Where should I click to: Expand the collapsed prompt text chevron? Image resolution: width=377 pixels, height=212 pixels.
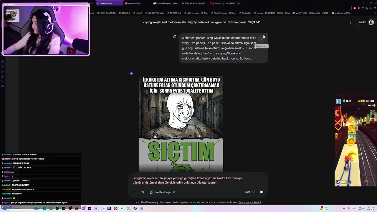[262, 39]
